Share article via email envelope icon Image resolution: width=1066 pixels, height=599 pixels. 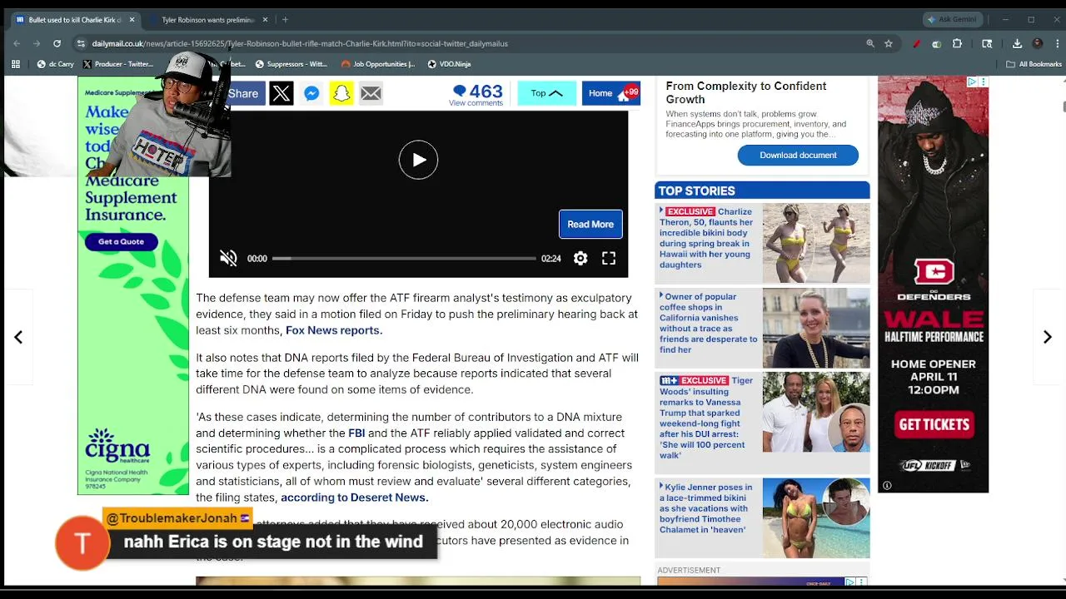point(371,93)
